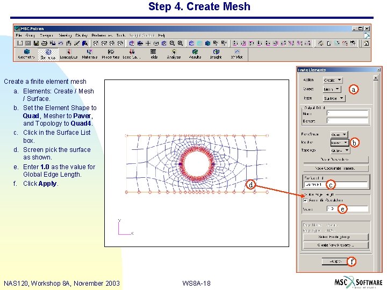This screenshot has height=290, width=387.
Task: Pick the meshed surface circular hole in viewport
Action: click(197, 163)
